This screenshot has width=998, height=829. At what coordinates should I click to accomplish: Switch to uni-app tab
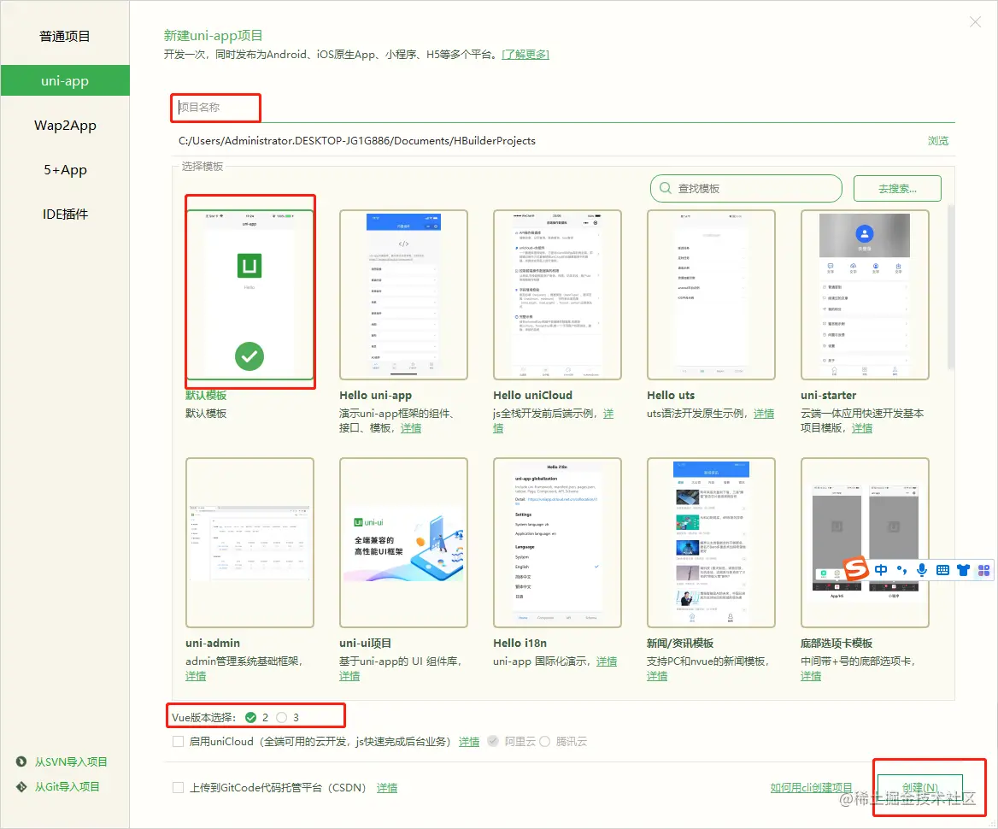[x=65, y=81]
